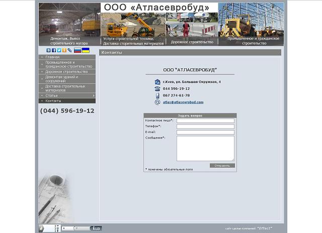Click address text г.Киев, ул. Большая Окружная
The height and width of the screenshot is (233, 322).
click(192, 82)
